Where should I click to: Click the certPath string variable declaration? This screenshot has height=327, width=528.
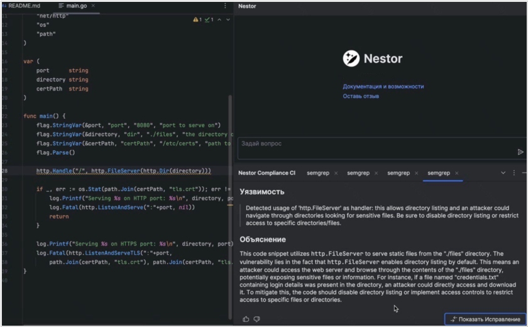click(62, 89)
